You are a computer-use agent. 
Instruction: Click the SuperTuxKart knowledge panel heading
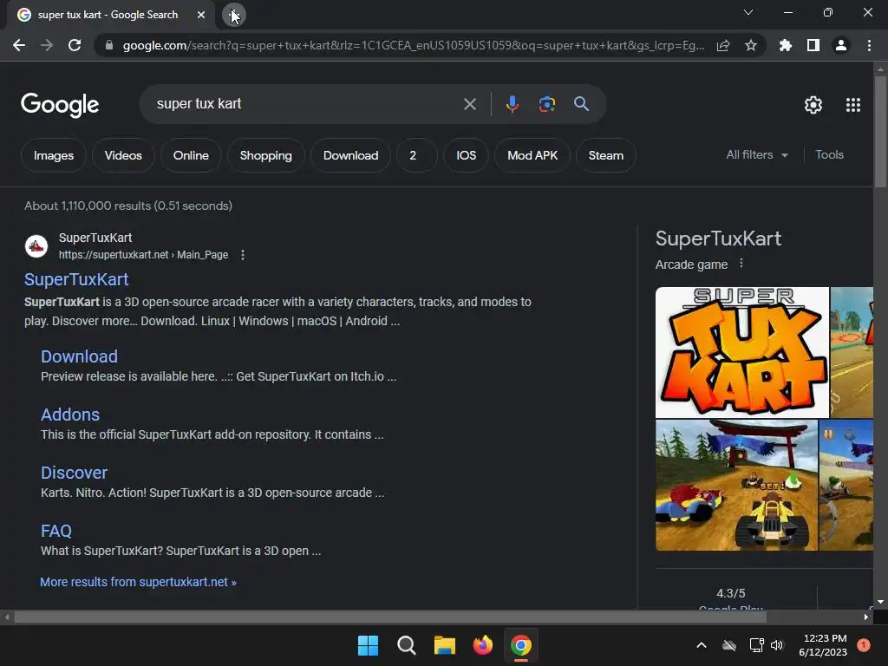tap(718, 238)
